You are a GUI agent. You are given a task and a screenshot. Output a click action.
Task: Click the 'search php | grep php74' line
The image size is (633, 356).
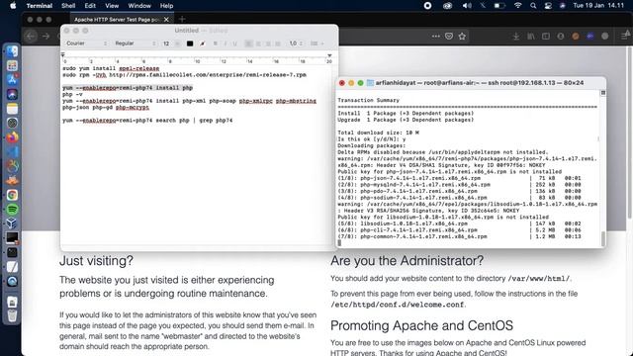tap(147, 121)
